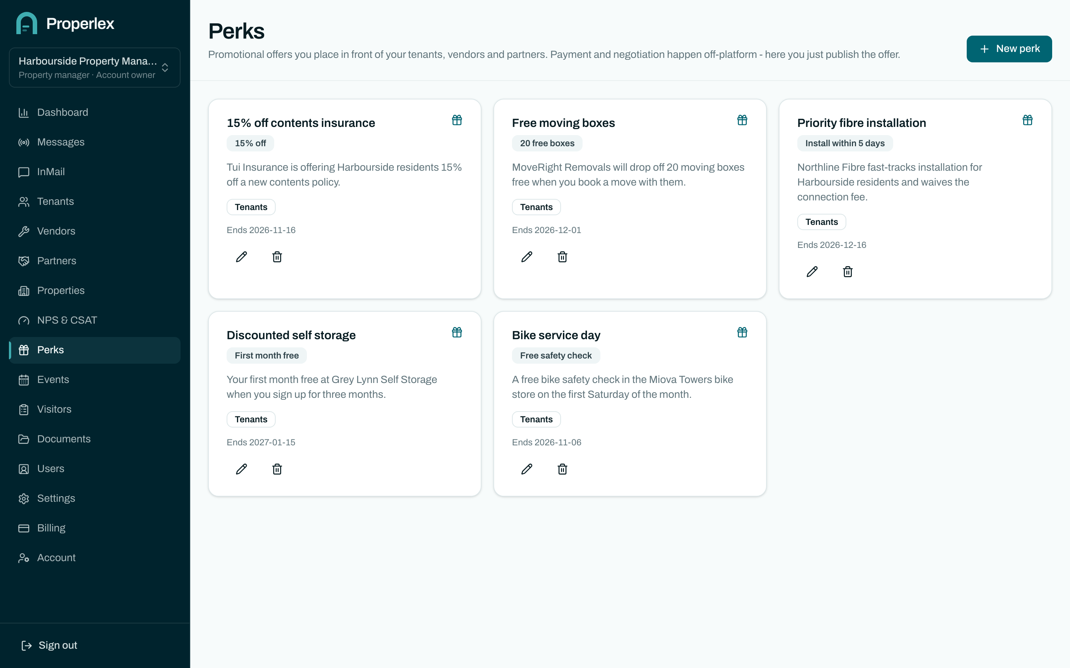Navigate to Tenants in the sidebar
Screen dimensions: 1070x668
(95, 202)
